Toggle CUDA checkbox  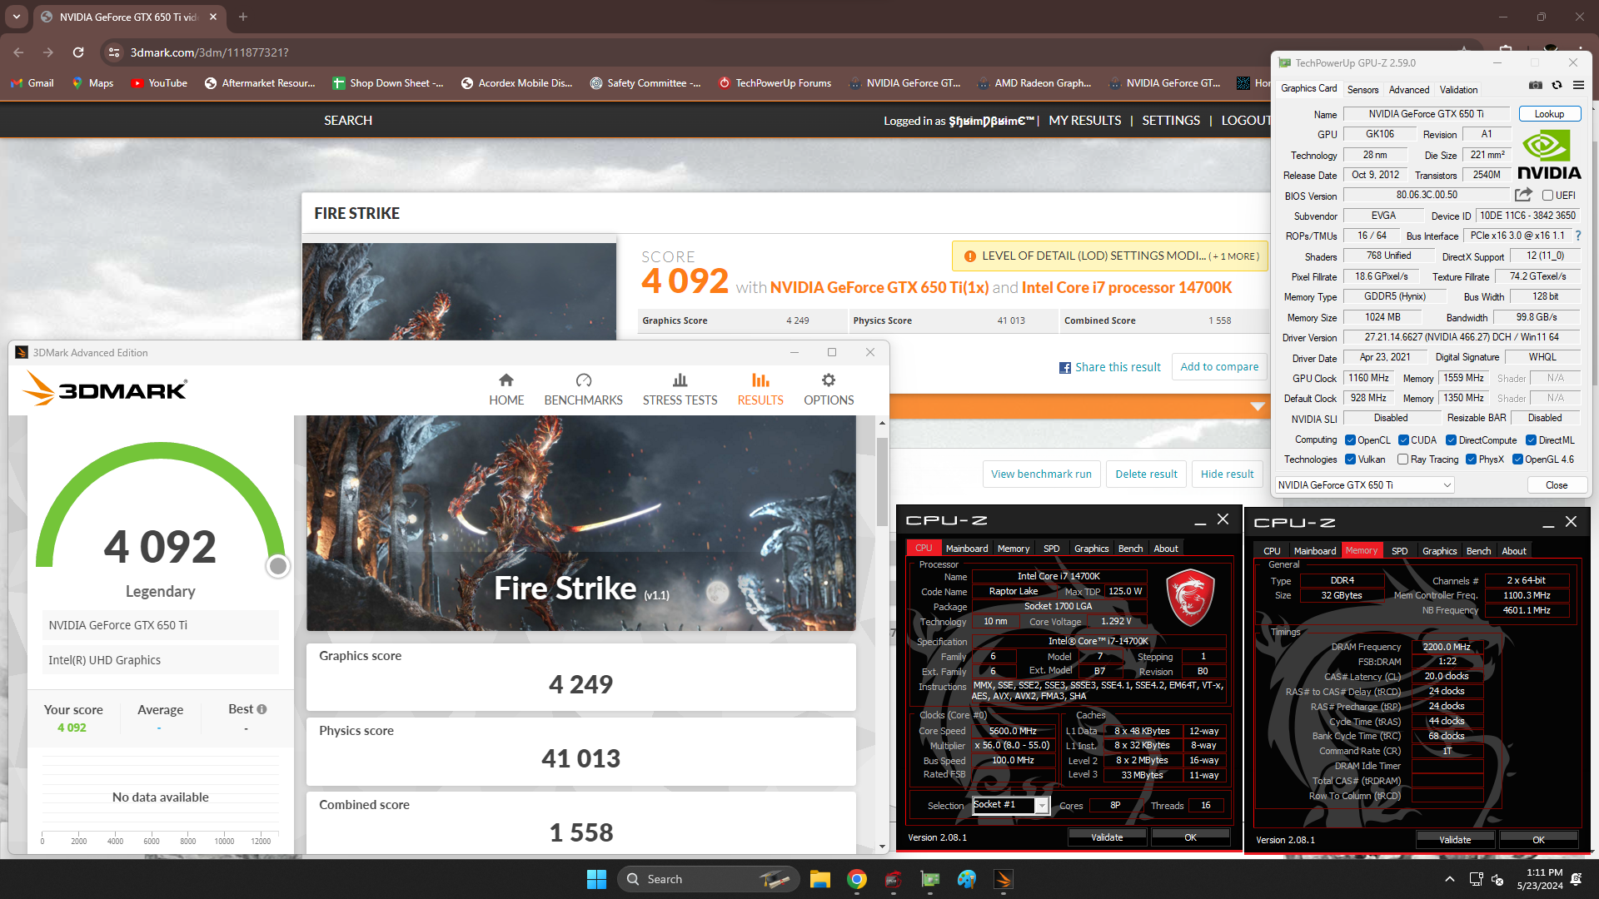[x=1403, y=440]
